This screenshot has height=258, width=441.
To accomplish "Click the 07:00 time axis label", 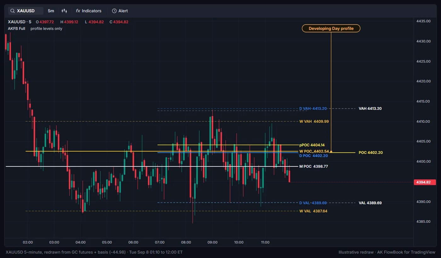I will (x=160, y=242).
